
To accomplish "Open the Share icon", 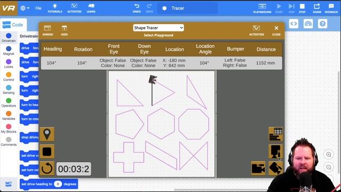I will [317, 9].
